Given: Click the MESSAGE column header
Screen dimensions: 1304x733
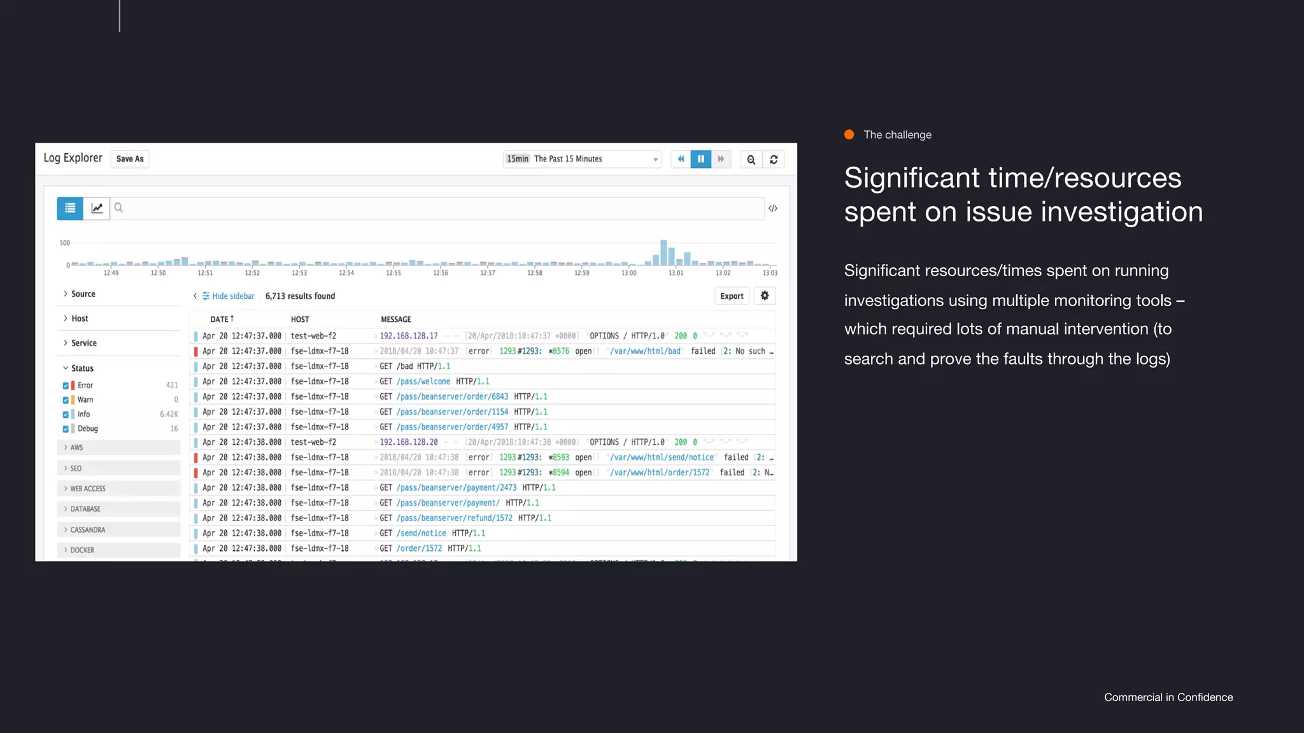Looking at the screenshot, I should [x=396, y=319].
